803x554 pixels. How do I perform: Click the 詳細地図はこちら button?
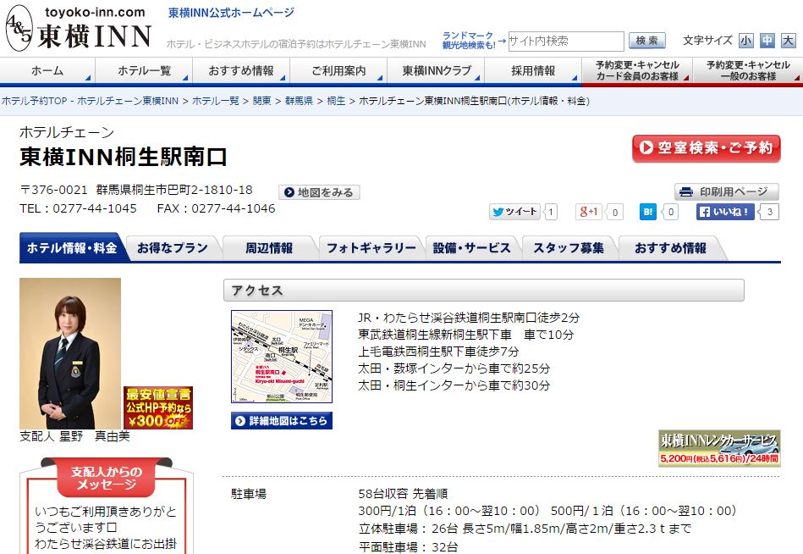[282, 421]
